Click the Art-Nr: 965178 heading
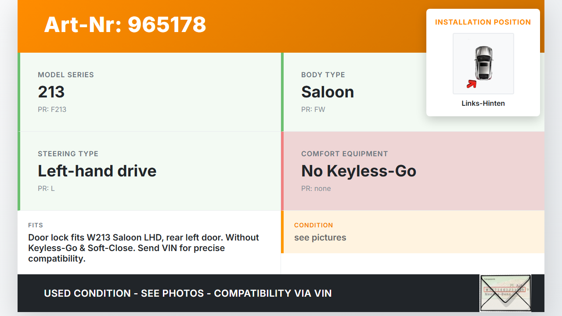This screenshot has width=562, height=316. click(x=125, y=25)
